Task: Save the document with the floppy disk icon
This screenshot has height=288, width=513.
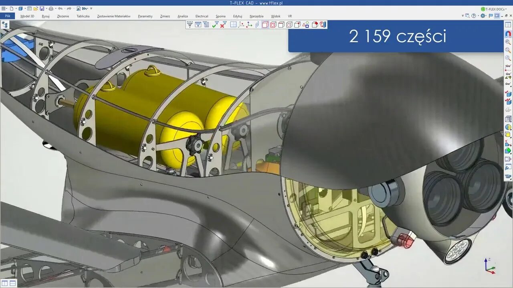Action: point(42,8)
